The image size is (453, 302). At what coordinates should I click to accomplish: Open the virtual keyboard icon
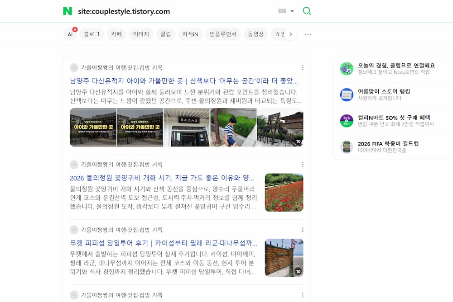pos(282,11)
